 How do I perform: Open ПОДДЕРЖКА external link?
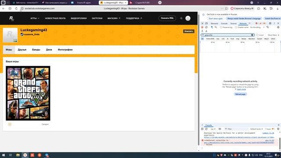point(133,18)
